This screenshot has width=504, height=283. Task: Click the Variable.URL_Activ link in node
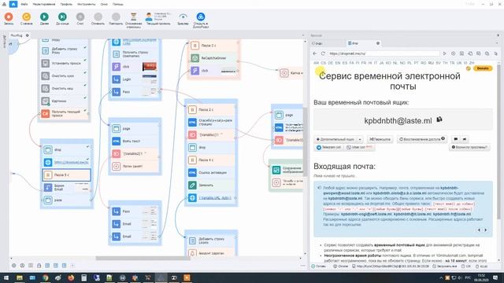(215, 197)
